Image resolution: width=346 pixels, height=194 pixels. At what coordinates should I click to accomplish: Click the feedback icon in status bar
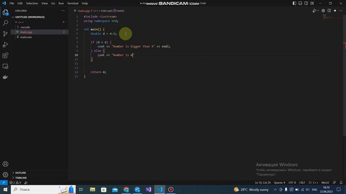(334, 183)
